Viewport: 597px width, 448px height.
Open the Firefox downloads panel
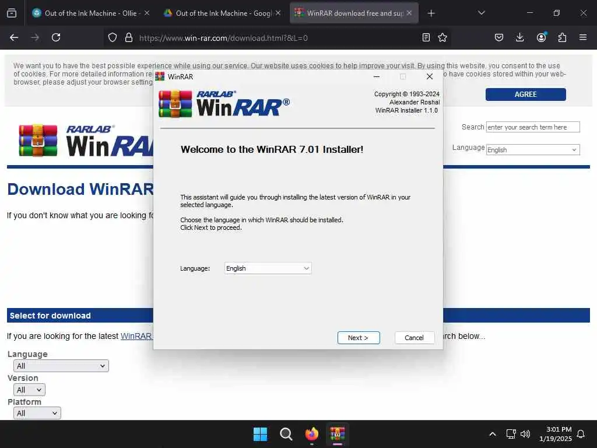coord(519,37)
